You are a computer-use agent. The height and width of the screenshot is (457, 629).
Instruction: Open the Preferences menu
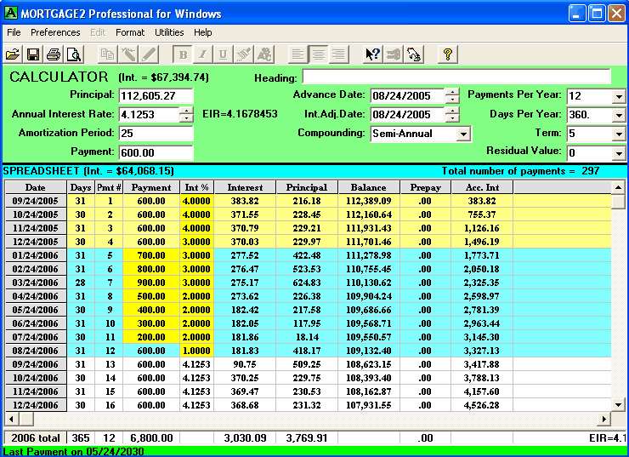55,32
